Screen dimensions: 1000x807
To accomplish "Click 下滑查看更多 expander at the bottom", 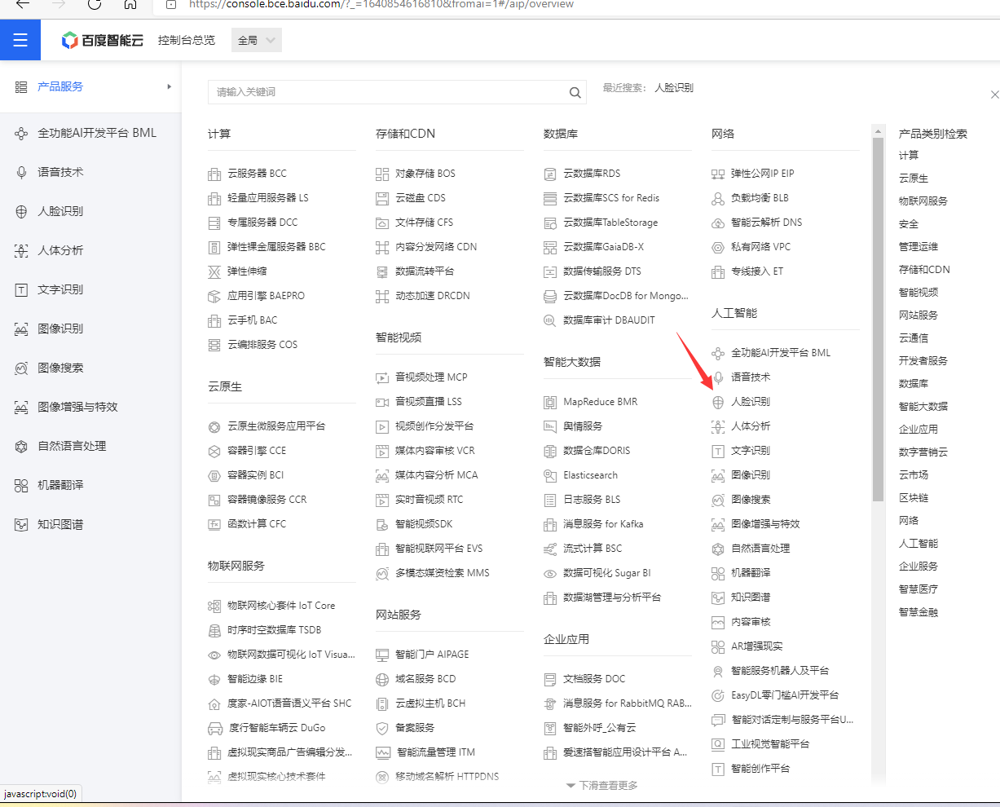I will [602, 785].
